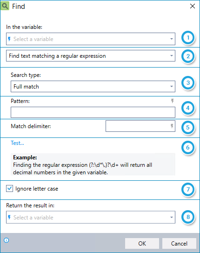
Task: Click inside the Pattern input field
Action: [x=93, y=112]
